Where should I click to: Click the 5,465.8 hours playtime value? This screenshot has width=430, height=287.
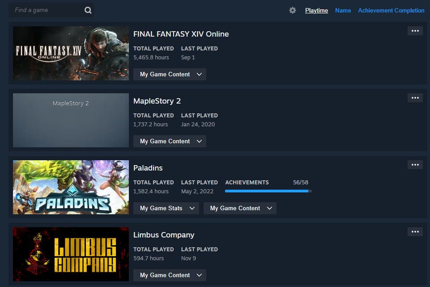[151, 58]
